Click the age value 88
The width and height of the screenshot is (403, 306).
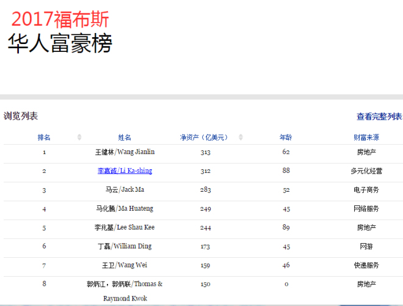(x=286, y=170)
